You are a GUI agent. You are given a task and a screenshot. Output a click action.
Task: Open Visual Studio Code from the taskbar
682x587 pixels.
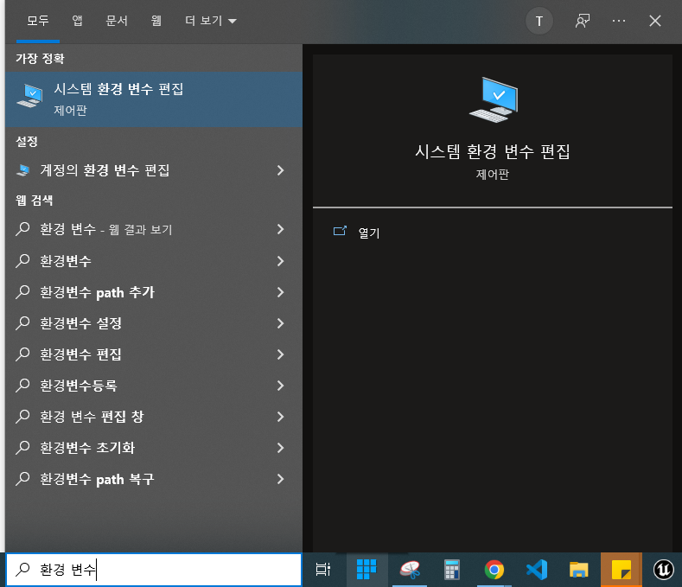click(537, 570)
